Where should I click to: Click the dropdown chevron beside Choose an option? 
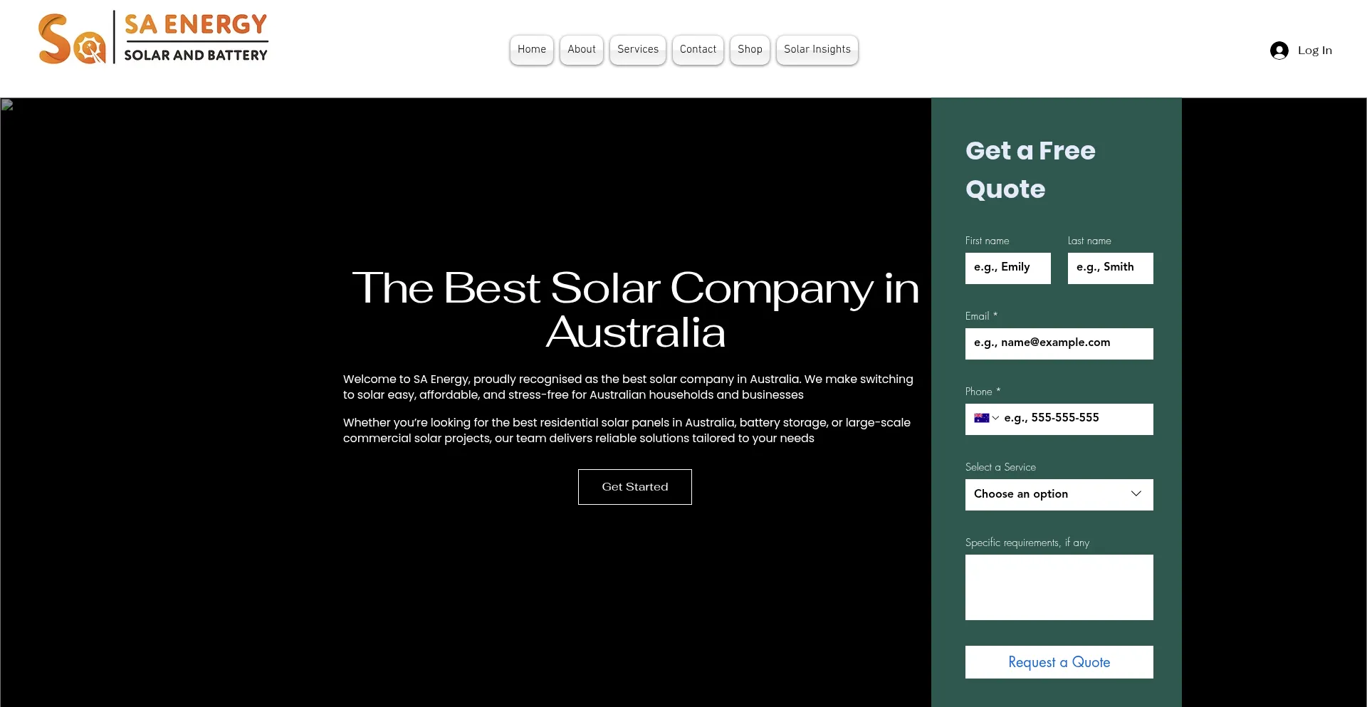tap(1136, 494)
